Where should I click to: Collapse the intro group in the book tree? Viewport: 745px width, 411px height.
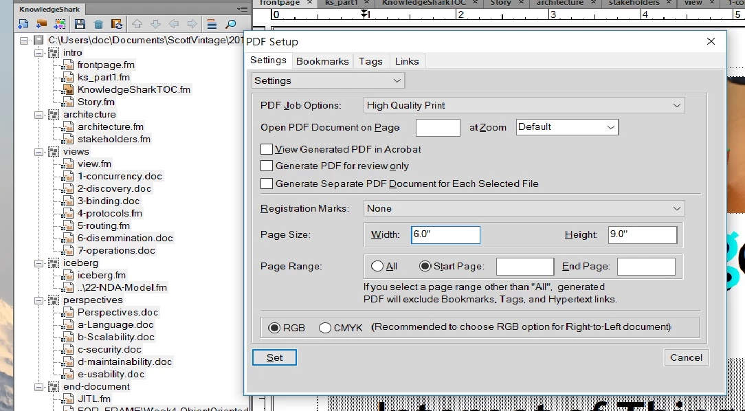tap(39, 53)
